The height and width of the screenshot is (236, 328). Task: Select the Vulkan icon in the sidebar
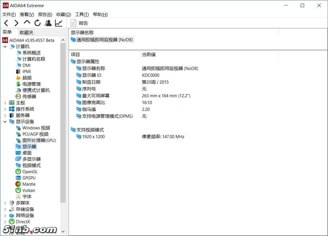pos(19,190)
